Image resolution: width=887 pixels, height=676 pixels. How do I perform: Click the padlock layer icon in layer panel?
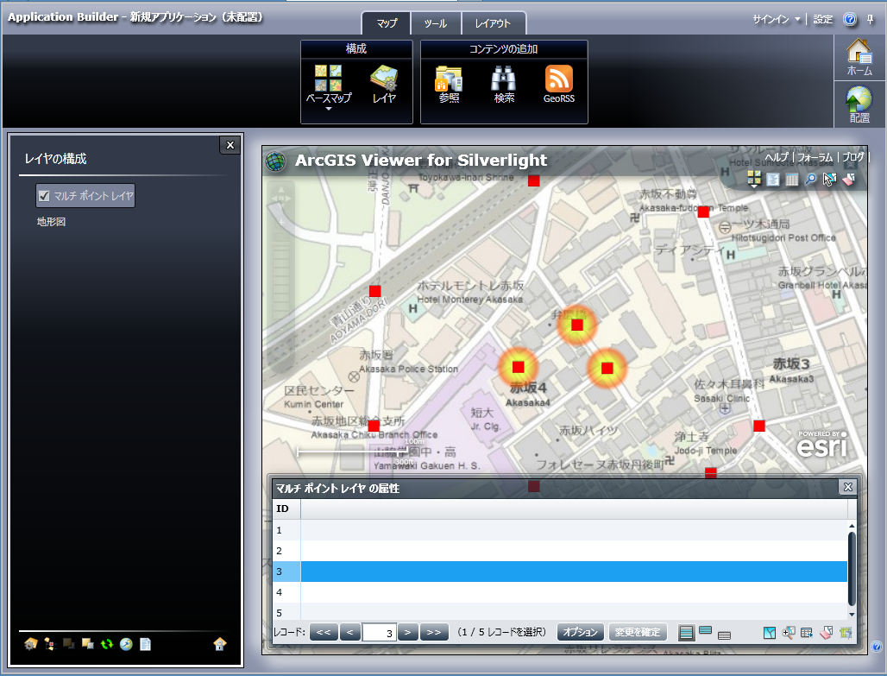click(220, 644)
